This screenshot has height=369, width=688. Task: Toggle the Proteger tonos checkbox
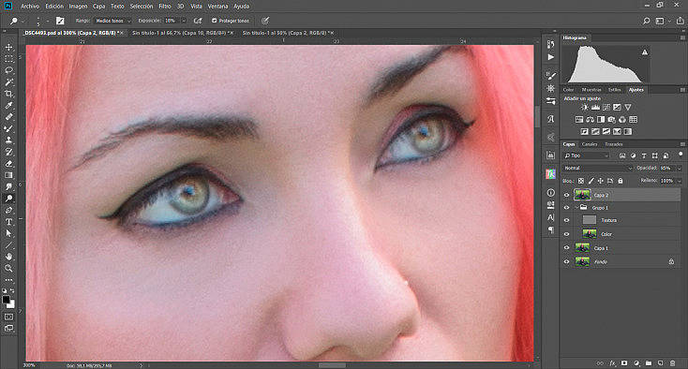tap(214, 21)
